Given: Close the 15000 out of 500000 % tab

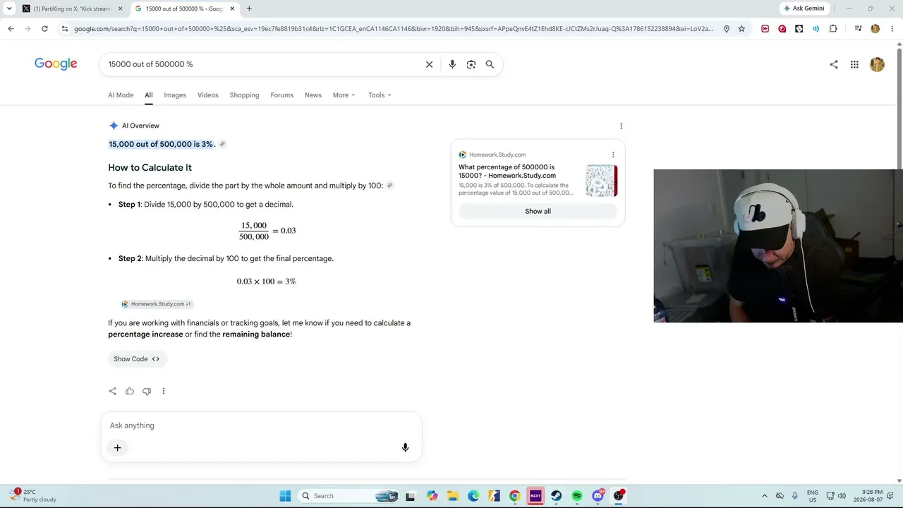Looking at the screenshot, I should (233, 8).
